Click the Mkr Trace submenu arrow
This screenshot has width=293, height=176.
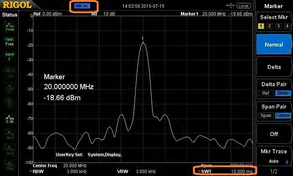(288, 162)
